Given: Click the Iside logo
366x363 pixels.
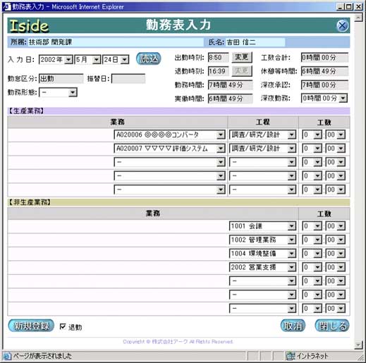Looking at the screenshot, I should coord(29,25).
